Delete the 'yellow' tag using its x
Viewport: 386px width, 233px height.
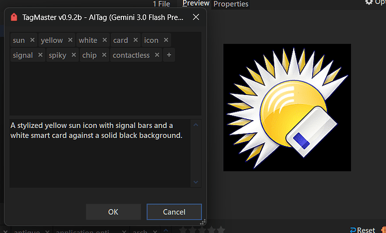click(x=70, y=40)
